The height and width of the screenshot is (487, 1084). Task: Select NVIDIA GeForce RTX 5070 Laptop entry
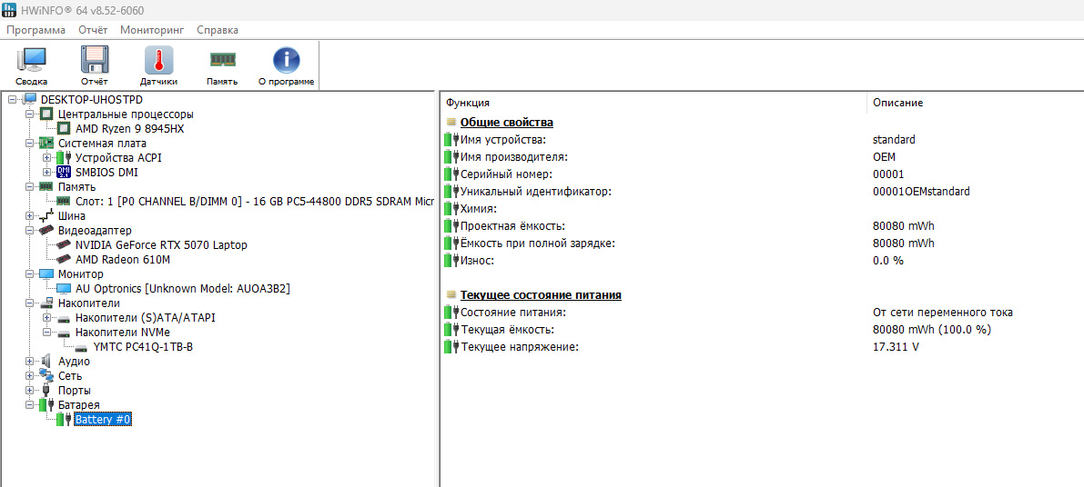tap(161, 245)
